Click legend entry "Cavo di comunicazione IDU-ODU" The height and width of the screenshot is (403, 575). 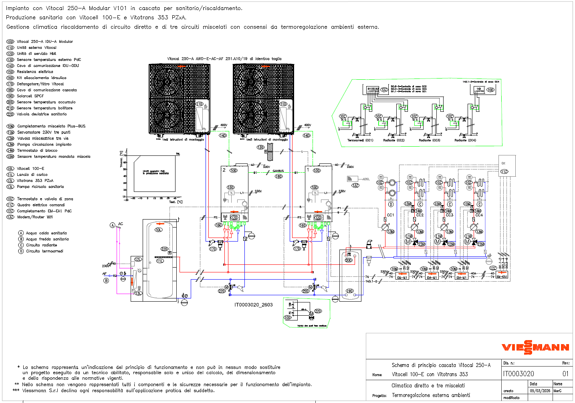[x=48, y=66]
